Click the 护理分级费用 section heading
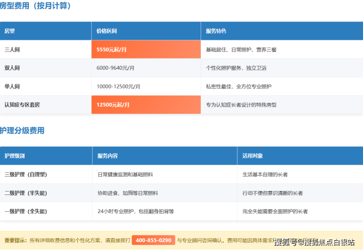This screenshot has height=250, width=363. [22, 131]
